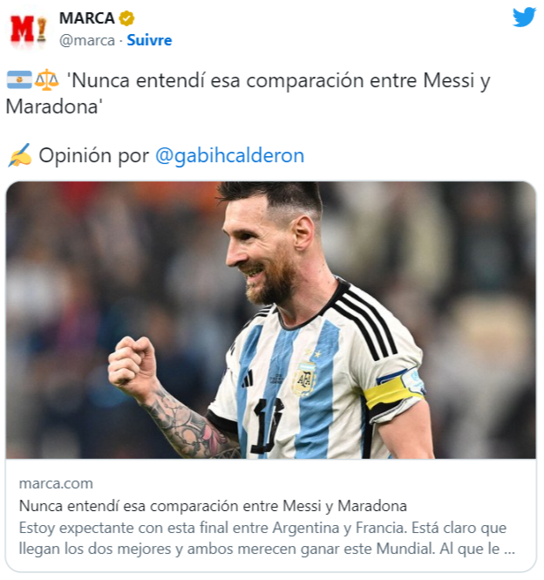Viewport: 544px width, 580px height.
Task: Open the MARCA profile avatar
Action: click(28, 30)
